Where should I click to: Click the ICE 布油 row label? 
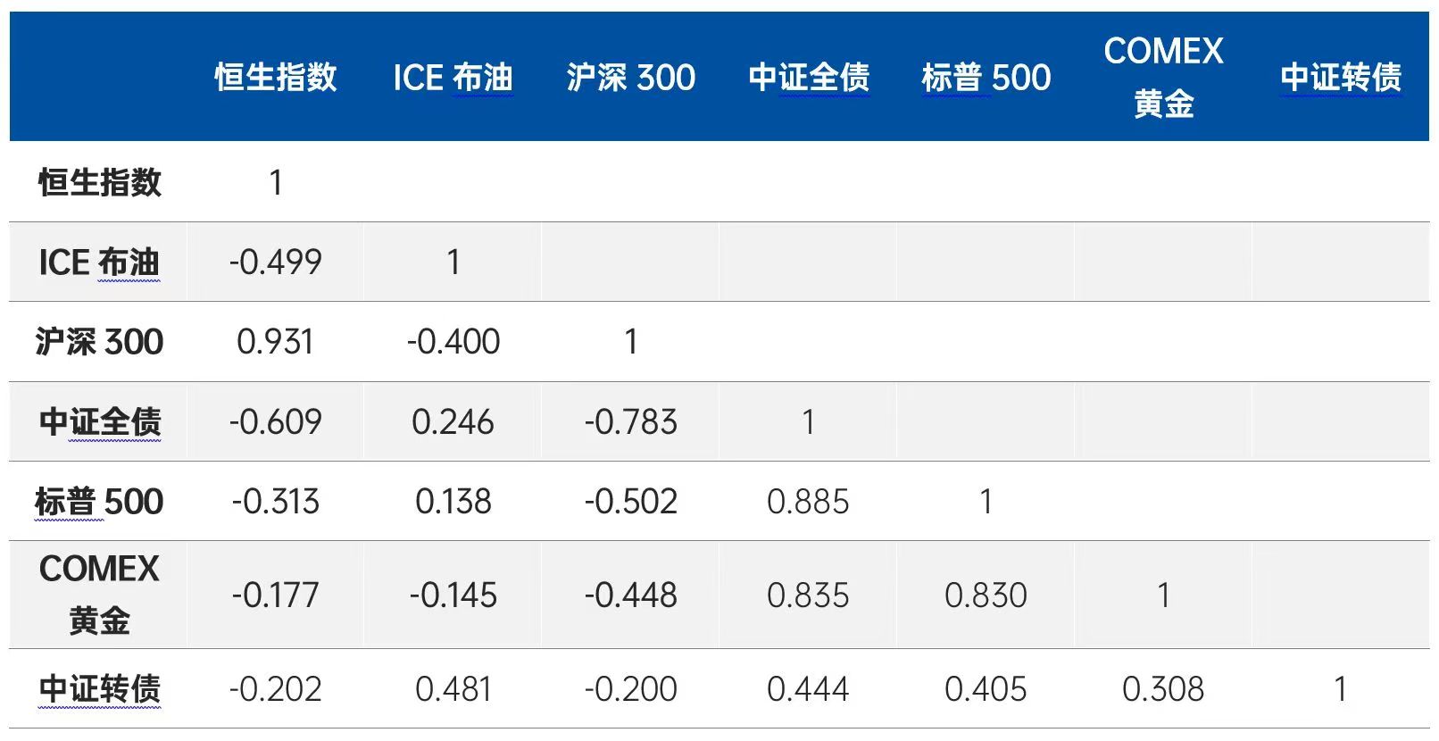(99, 262)
